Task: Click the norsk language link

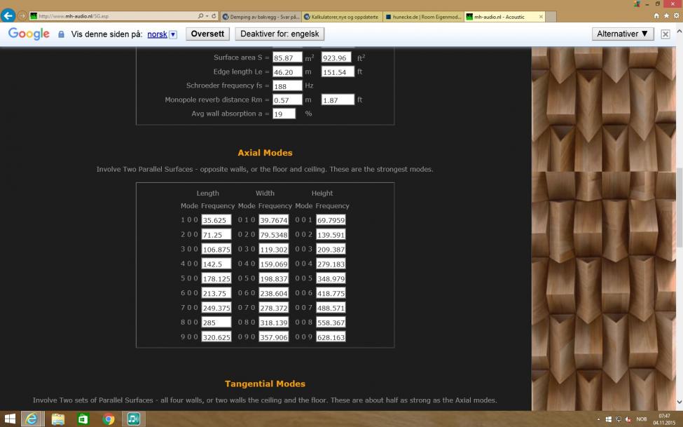Action: click(157, 34)
